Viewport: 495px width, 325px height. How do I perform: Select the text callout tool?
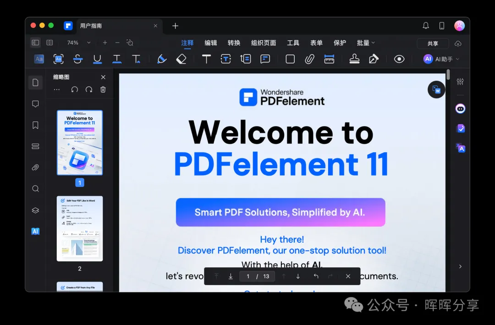tap(245, 59)
